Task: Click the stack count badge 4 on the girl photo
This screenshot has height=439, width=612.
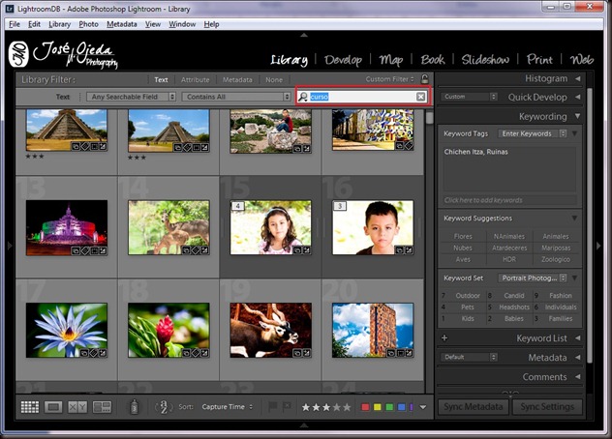Action: pyautogui.click(x=237, y=206)
